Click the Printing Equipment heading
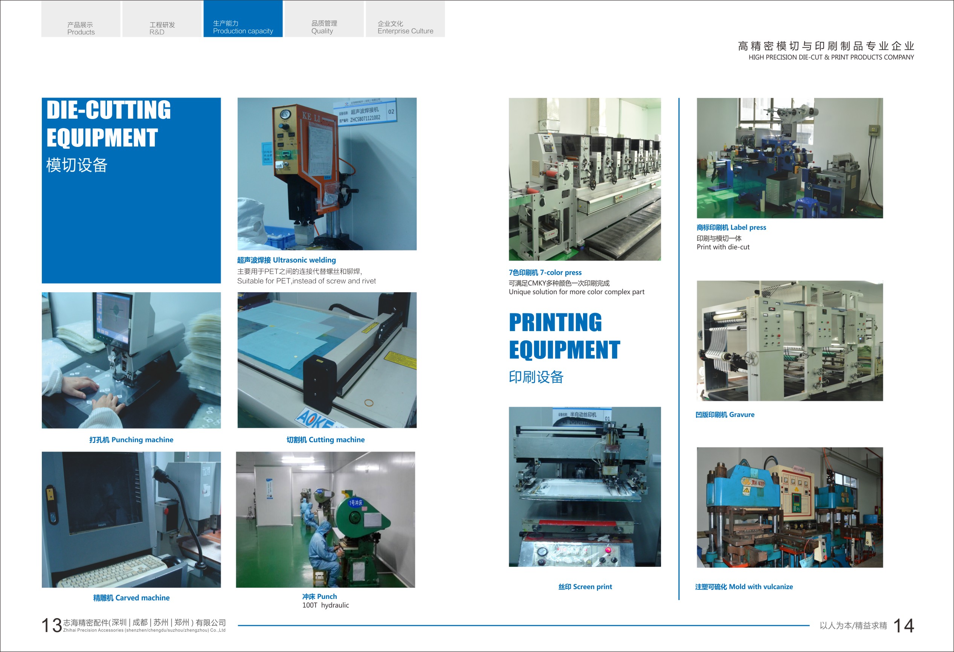This screenshot has width=954, height=652. pos(564,336)
